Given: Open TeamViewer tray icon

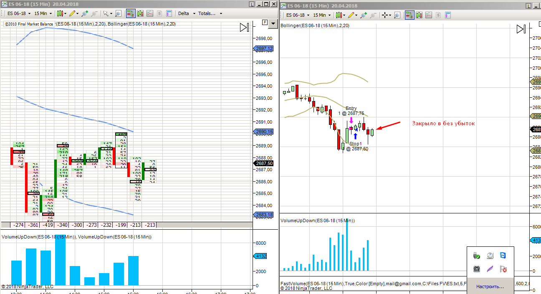Looking at the screenshot, I should (503, 256).
